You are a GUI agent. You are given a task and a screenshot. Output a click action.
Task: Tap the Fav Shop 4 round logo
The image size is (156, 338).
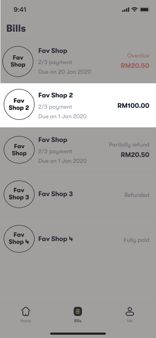(19, 239)
